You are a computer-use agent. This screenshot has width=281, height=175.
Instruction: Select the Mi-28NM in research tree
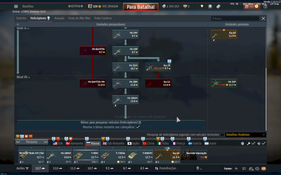coord(125,100)
